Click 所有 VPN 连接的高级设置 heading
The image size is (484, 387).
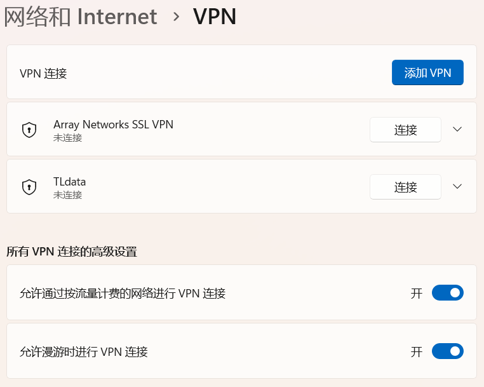coord(72,252)
